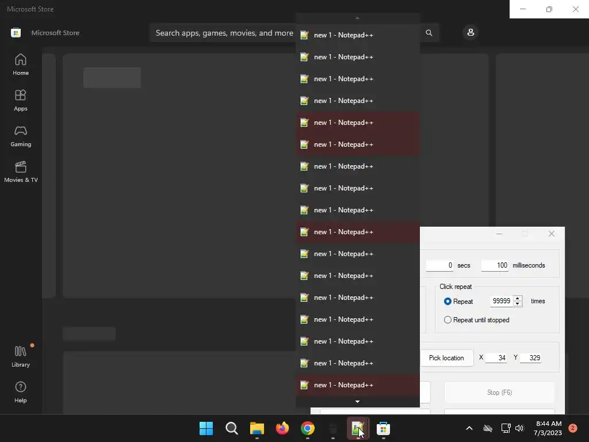The height and width of the screenshot is (442, 589).
Task: Click the Store search magnifier icon
Action: (x=429, y=33)
